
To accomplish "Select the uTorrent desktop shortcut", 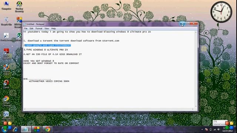I will coord(19,37).
